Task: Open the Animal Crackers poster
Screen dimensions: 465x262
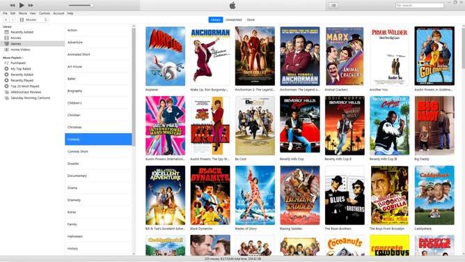Action: coord(345,56)
